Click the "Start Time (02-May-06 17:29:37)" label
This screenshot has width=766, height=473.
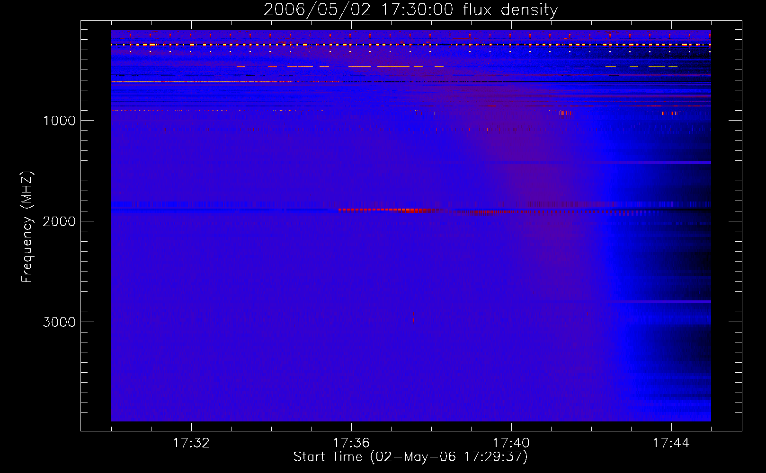tap(410, 457)
